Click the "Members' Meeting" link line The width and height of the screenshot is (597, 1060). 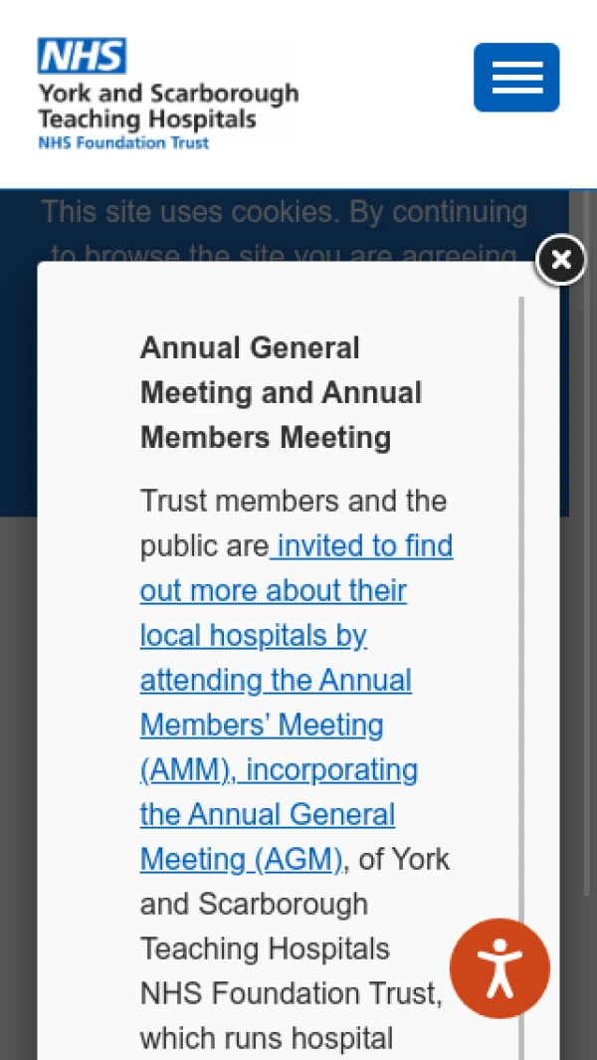point(261,725)
